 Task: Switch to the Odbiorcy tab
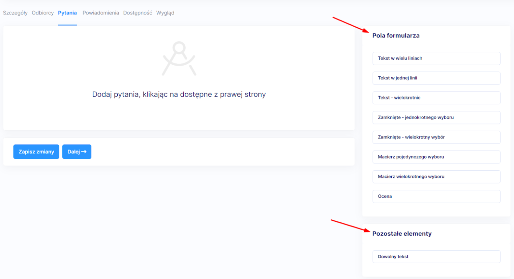pyautogui.click(x=42, y=13)
